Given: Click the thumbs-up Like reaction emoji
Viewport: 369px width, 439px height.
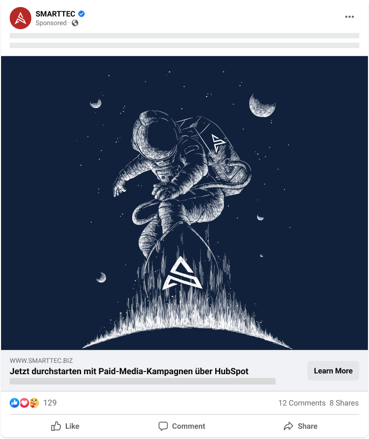Looking at the screenshot, I should click(15, 403).
